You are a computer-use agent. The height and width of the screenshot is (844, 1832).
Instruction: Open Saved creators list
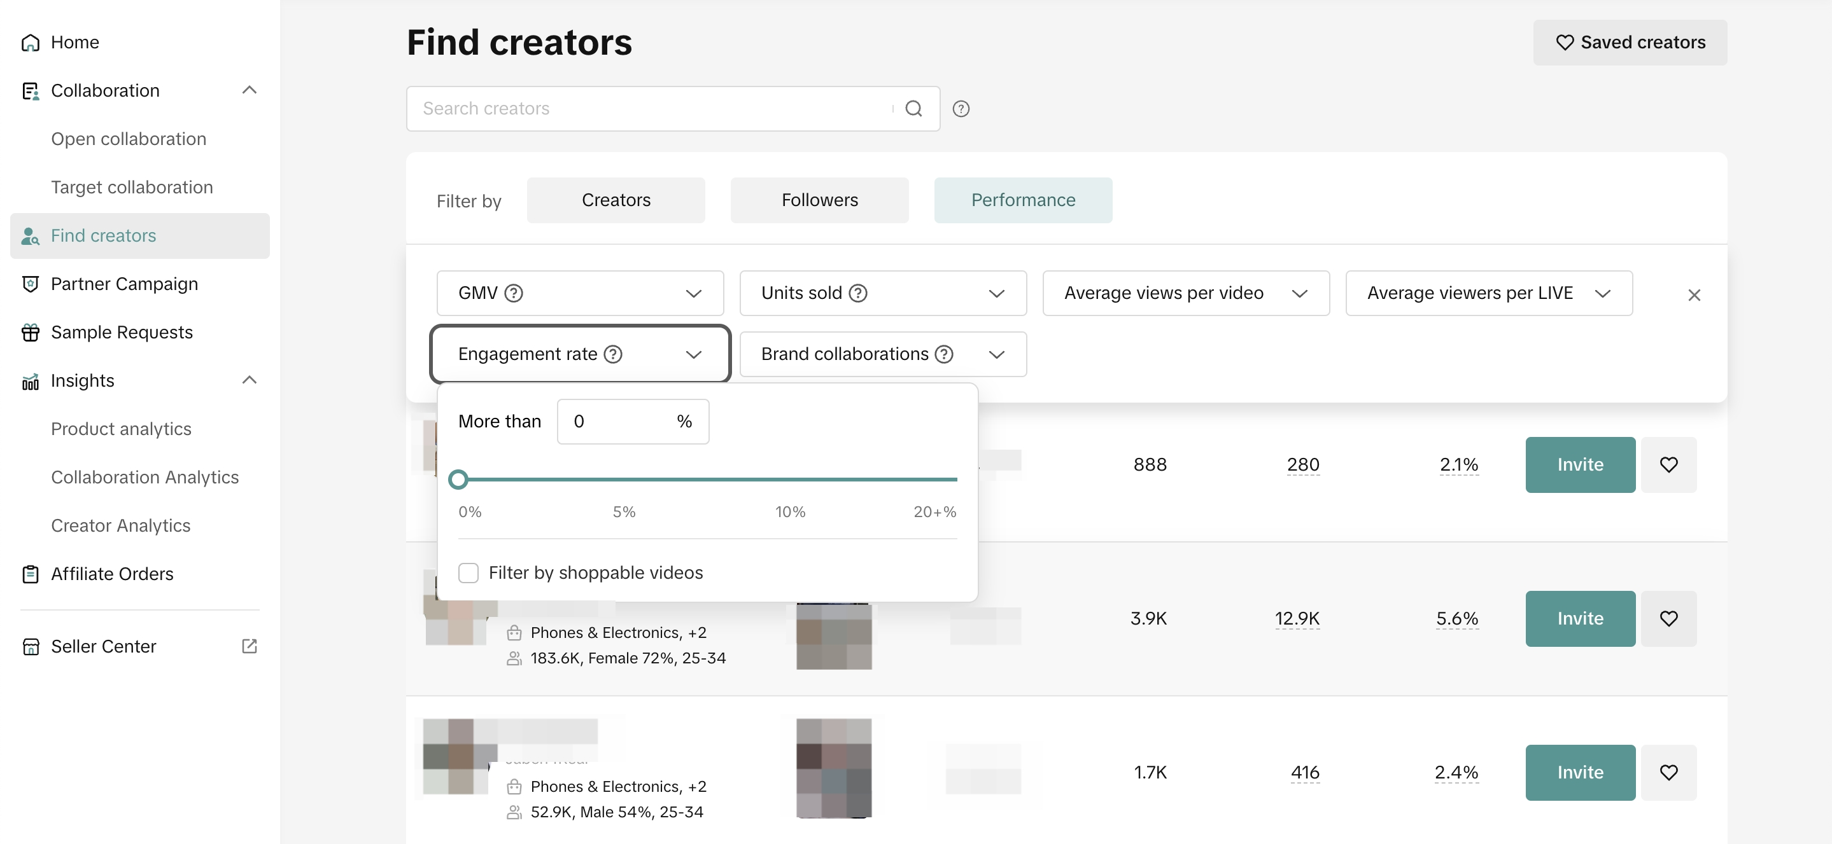click(1630, 43)
